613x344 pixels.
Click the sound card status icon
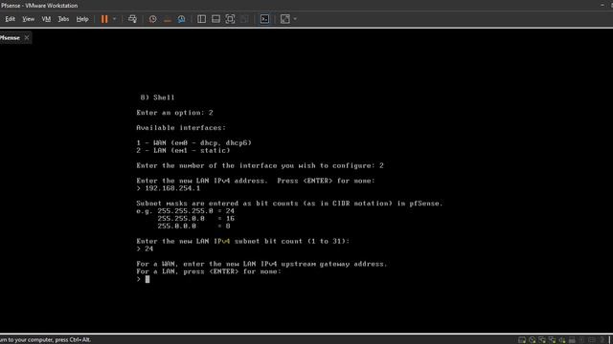(562, 340)
